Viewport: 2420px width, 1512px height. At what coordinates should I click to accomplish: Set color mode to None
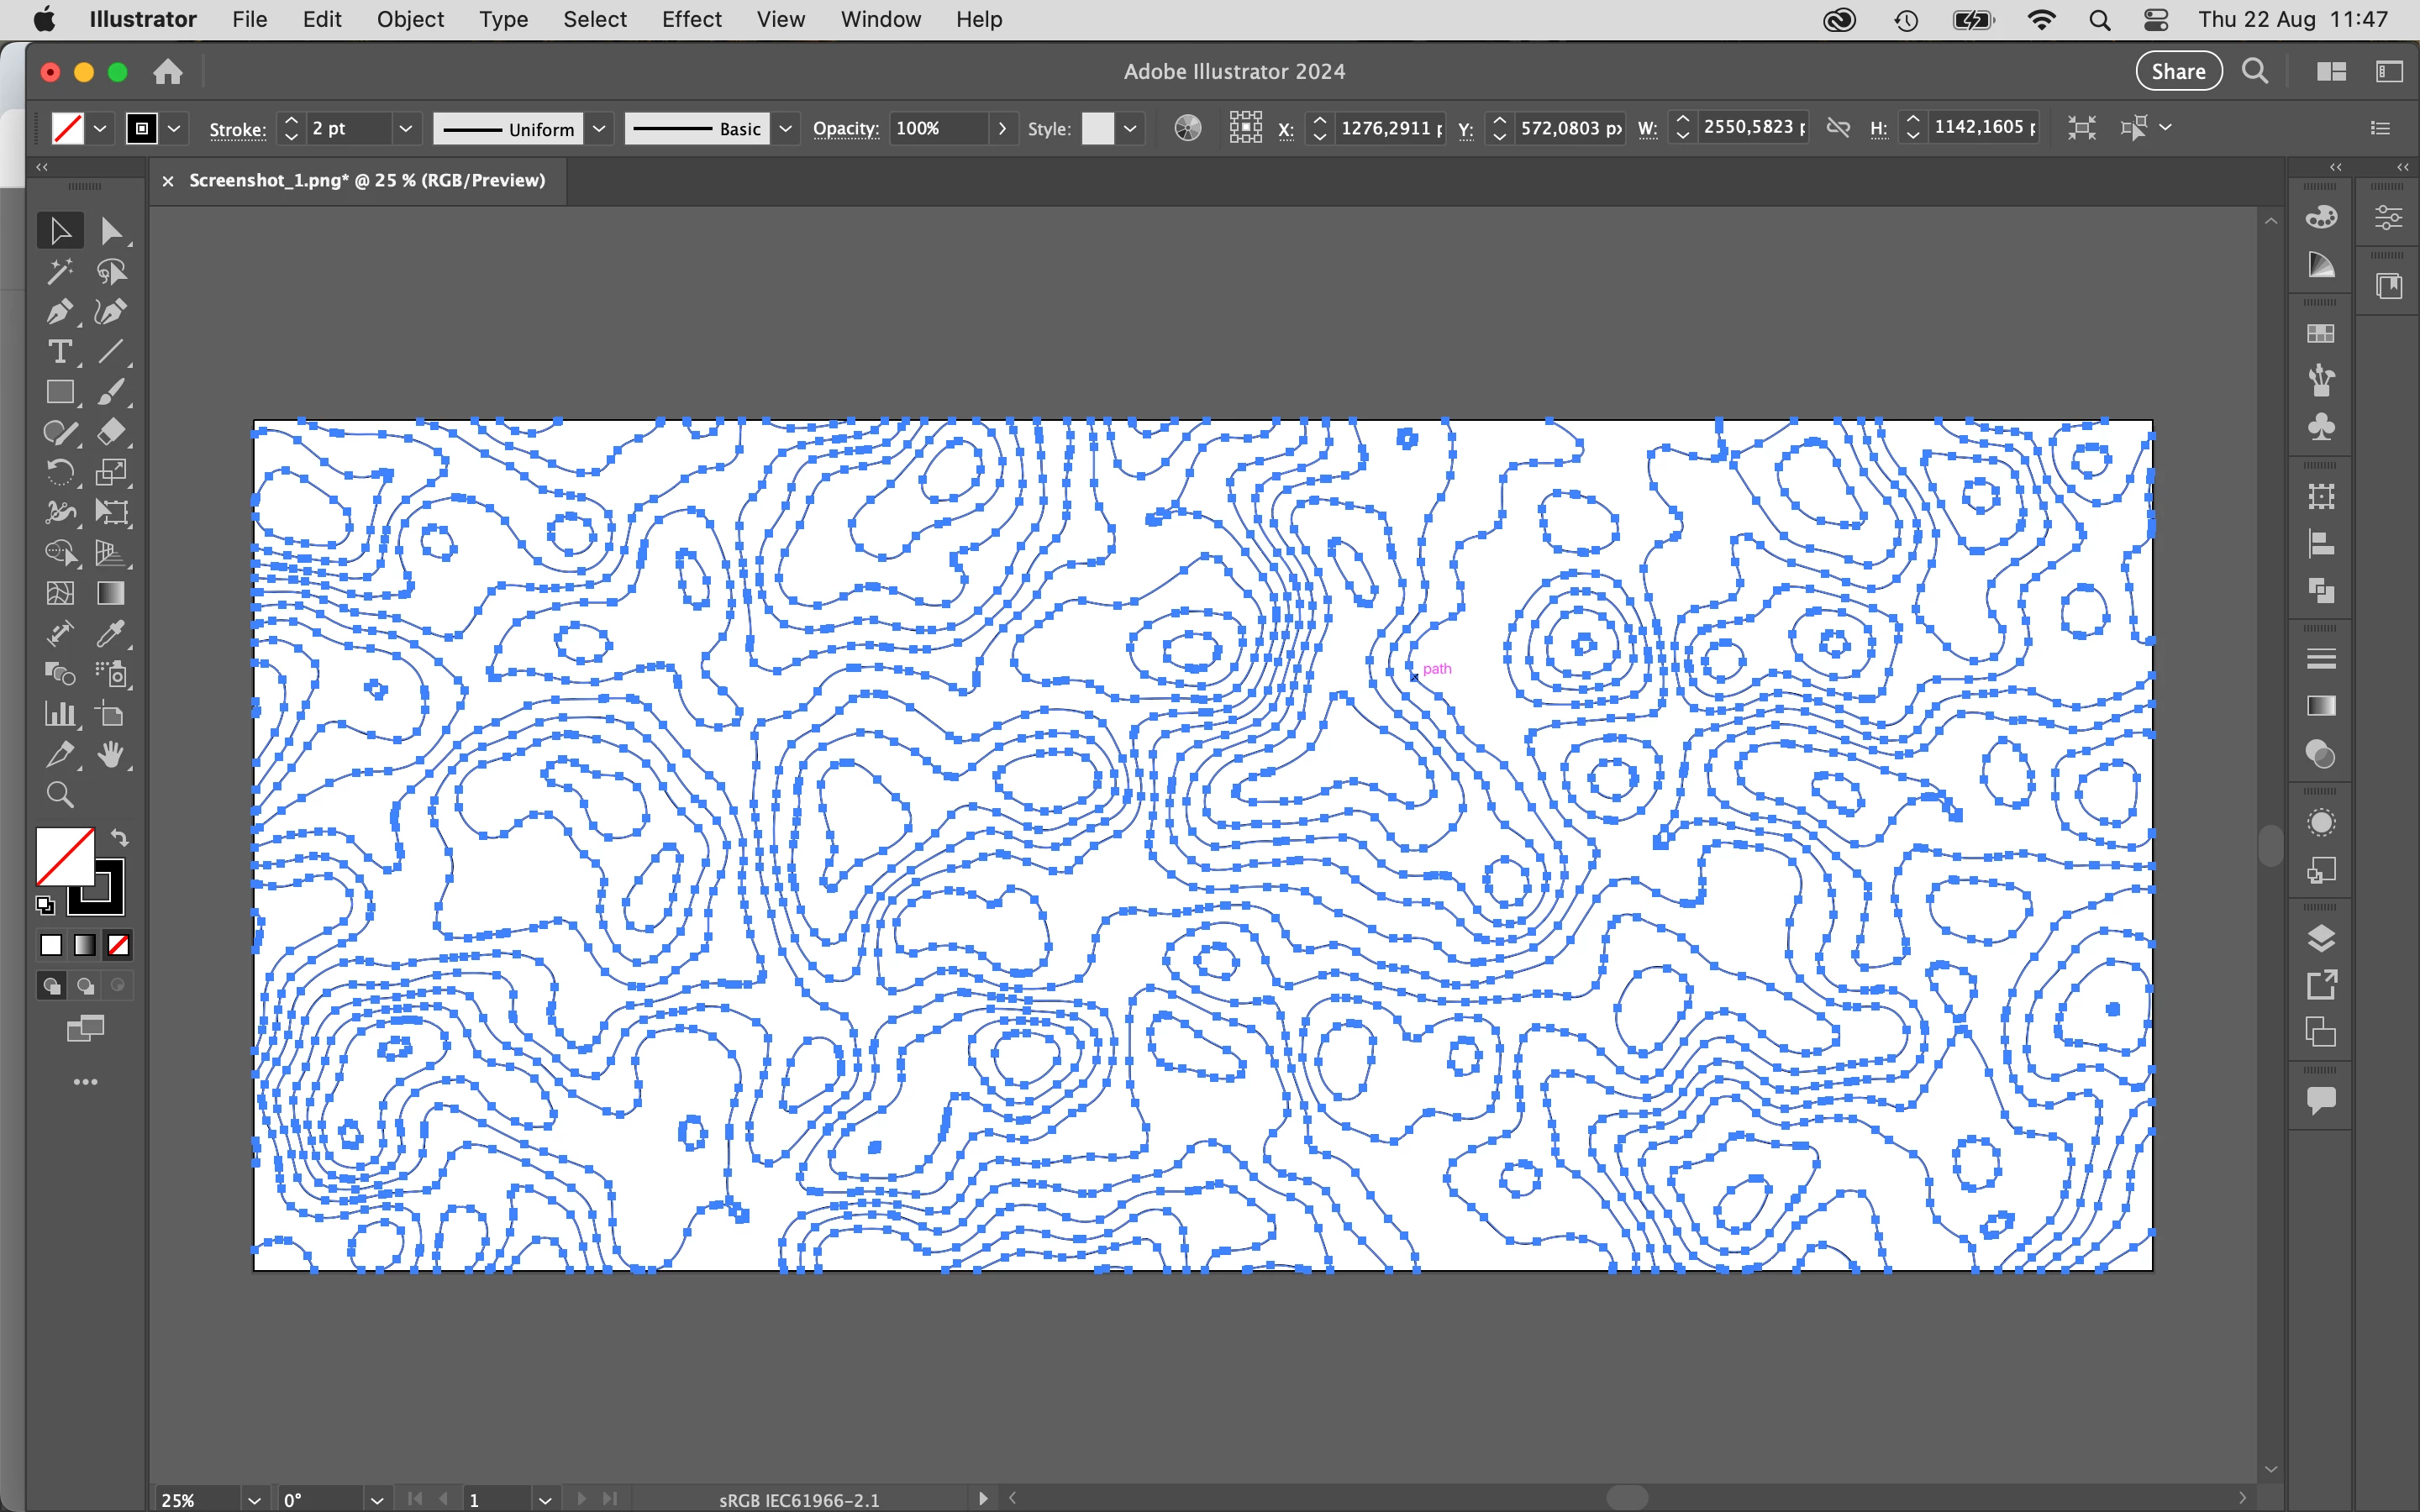[118, 945]
